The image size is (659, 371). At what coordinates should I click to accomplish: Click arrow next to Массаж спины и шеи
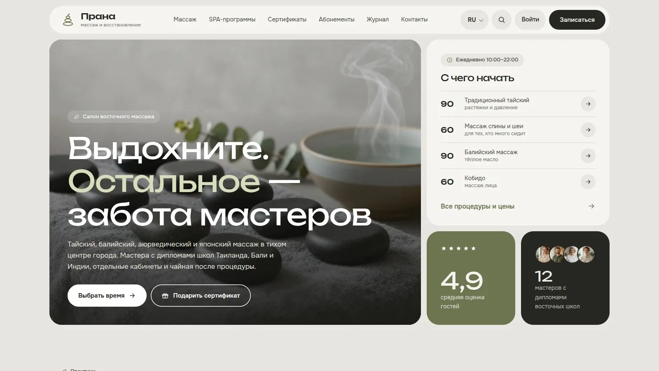[x=588, y=130]
